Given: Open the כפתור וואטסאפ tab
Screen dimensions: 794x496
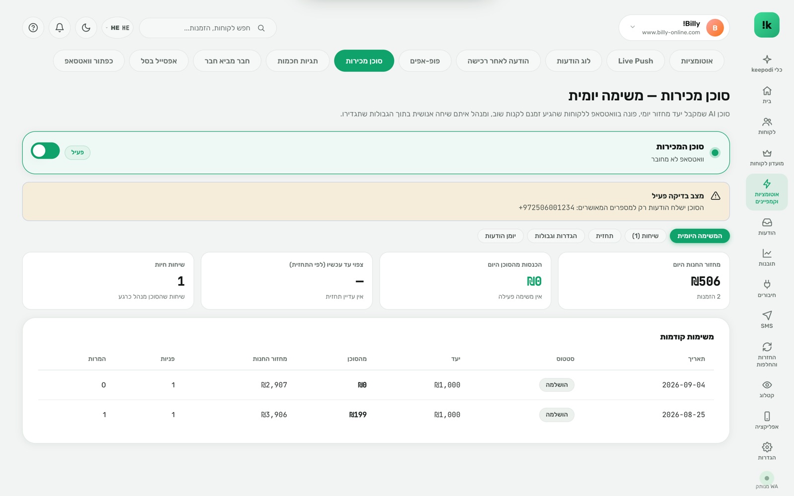Looking at the screenshot, I should click(x=88, y=61).
